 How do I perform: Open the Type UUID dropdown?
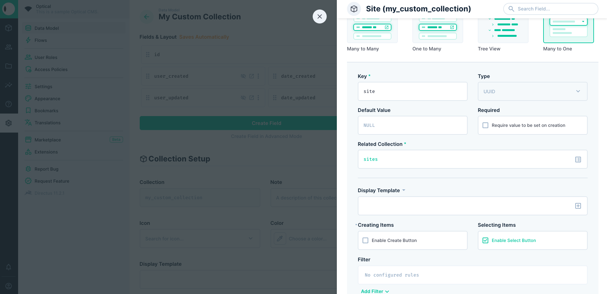click(x=532, y=91)
